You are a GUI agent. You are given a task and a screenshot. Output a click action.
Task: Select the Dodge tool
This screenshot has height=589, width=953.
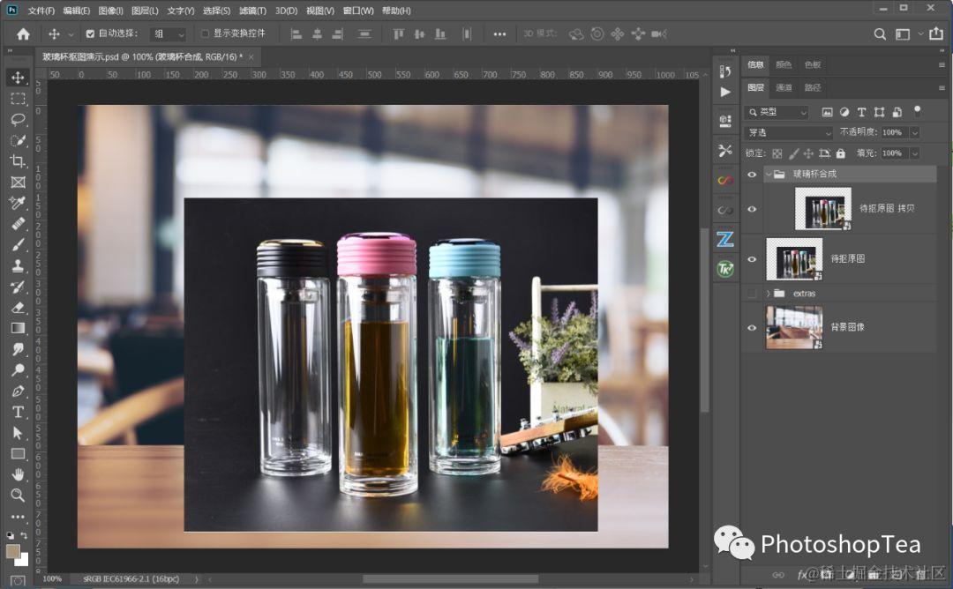point(18,369)
